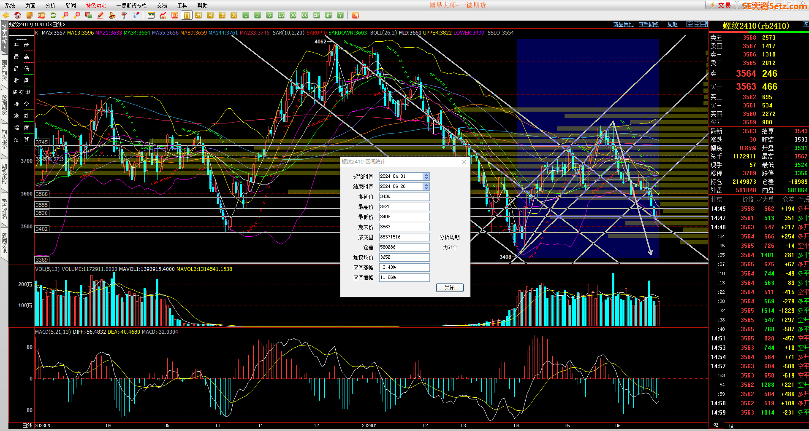The image size is (809, 431).
Task: Select the 3-minute period icon
Action: pyautogui.click(x=258, y=15)
